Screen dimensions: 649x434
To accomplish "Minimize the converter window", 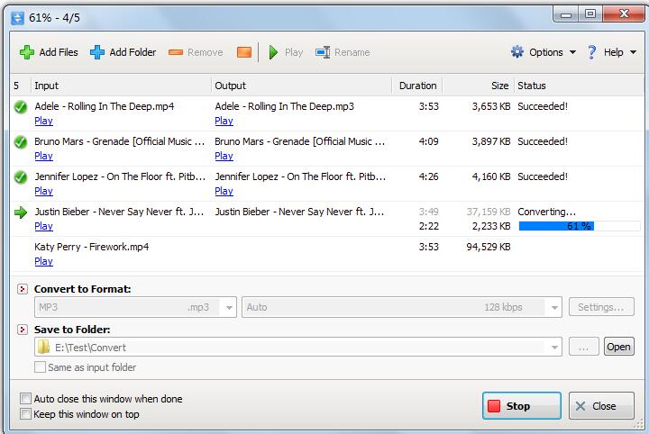I will 566,14.
